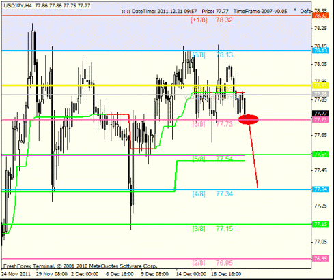The height and width of the screenshot is (280, 334).
Task: Select the [5/8] level label
Action: [199, 159]
